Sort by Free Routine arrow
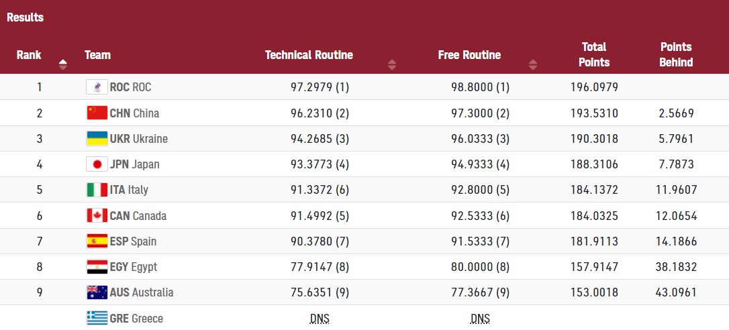729x330 pixels. click(x=533, y=64)
